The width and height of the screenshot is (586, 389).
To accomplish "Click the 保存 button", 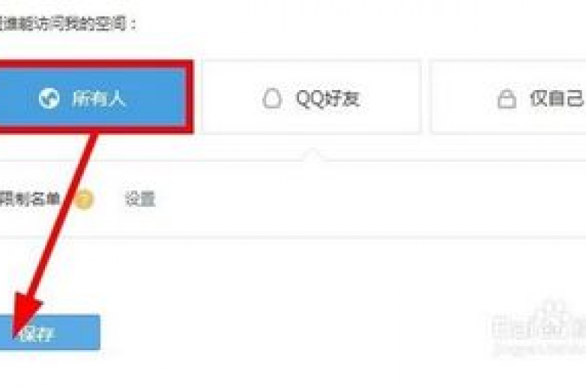I will pos(50,333).
